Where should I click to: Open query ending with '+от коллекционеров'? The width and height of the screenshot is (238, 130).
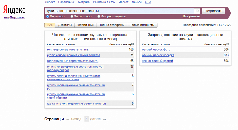75,68
